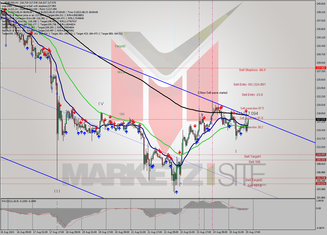Click the red 227.963 stoploss price tag

321,68
